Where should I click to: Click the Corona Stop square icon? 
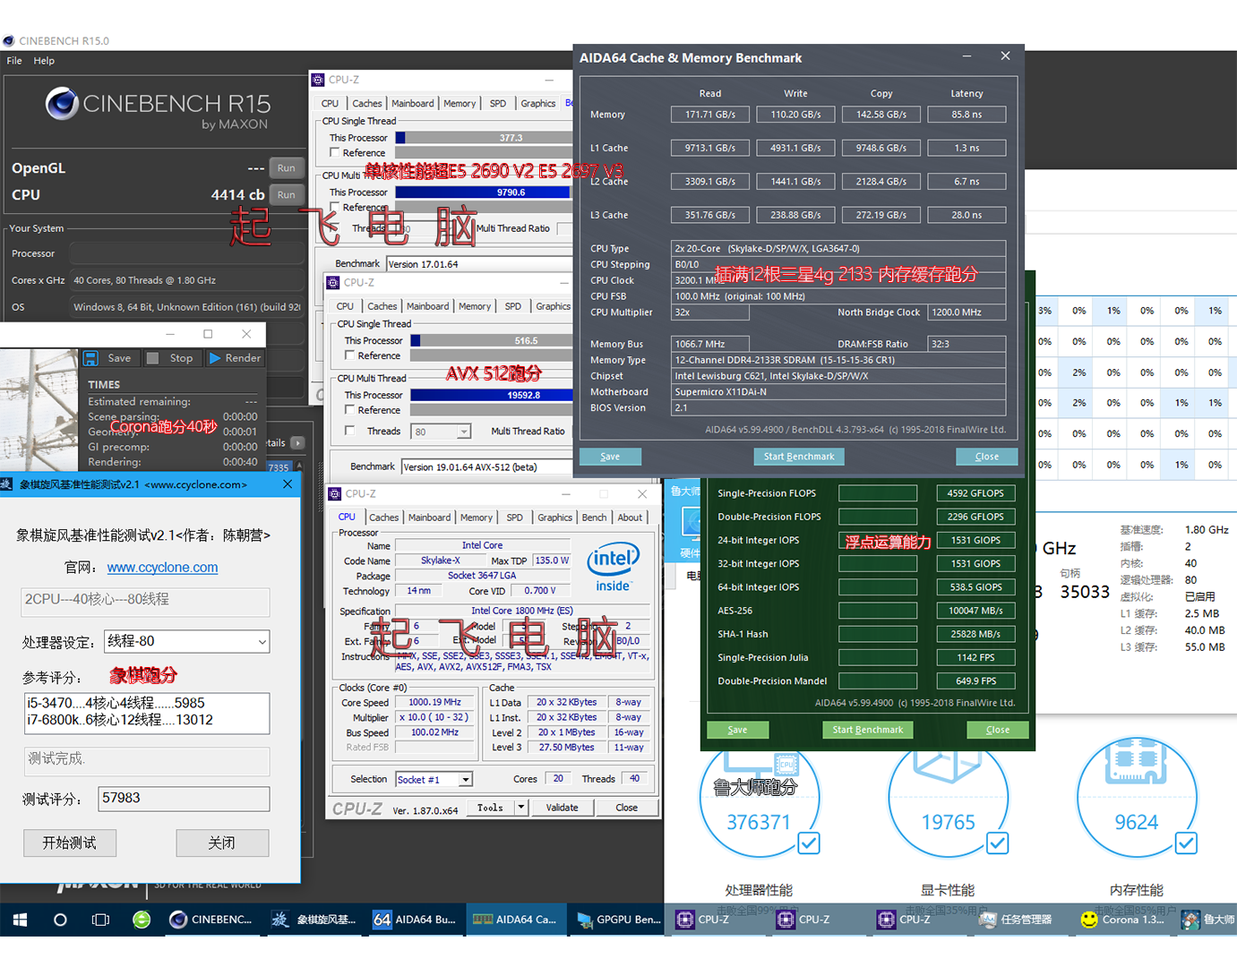click(153, 358)
